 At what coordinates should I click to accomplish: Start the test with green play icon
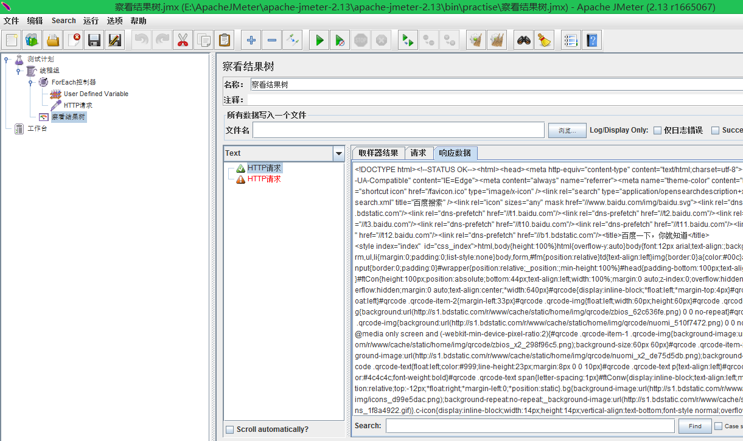pyautogui.click(x=319, y=41)
